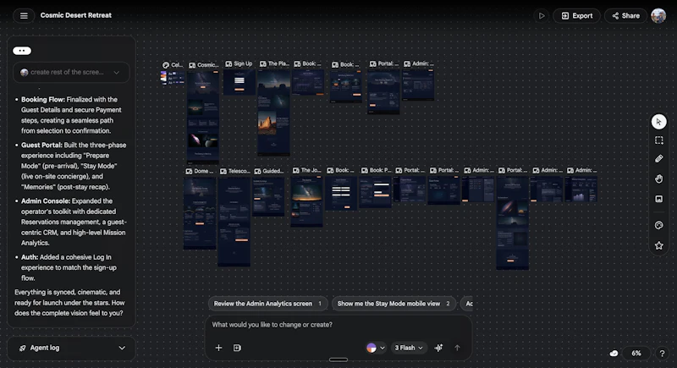Click the image tool in right toolbar
Image resolution: width=677 pixels, height=368 pixels.
pos(658,199)
